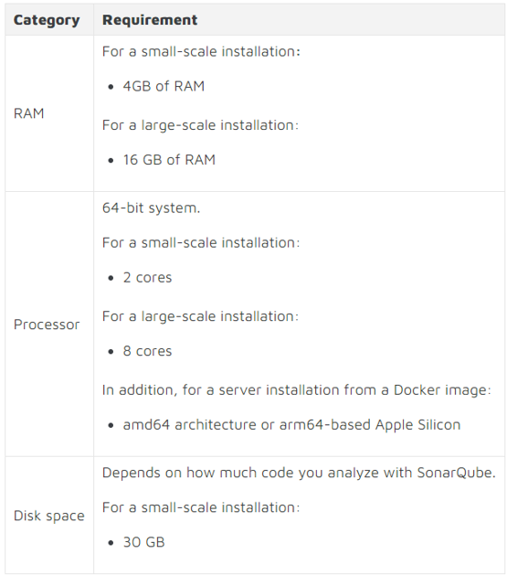Click the amd64 architecture bullet item
This screenshot has height=575, width=507.
[291, 425]
